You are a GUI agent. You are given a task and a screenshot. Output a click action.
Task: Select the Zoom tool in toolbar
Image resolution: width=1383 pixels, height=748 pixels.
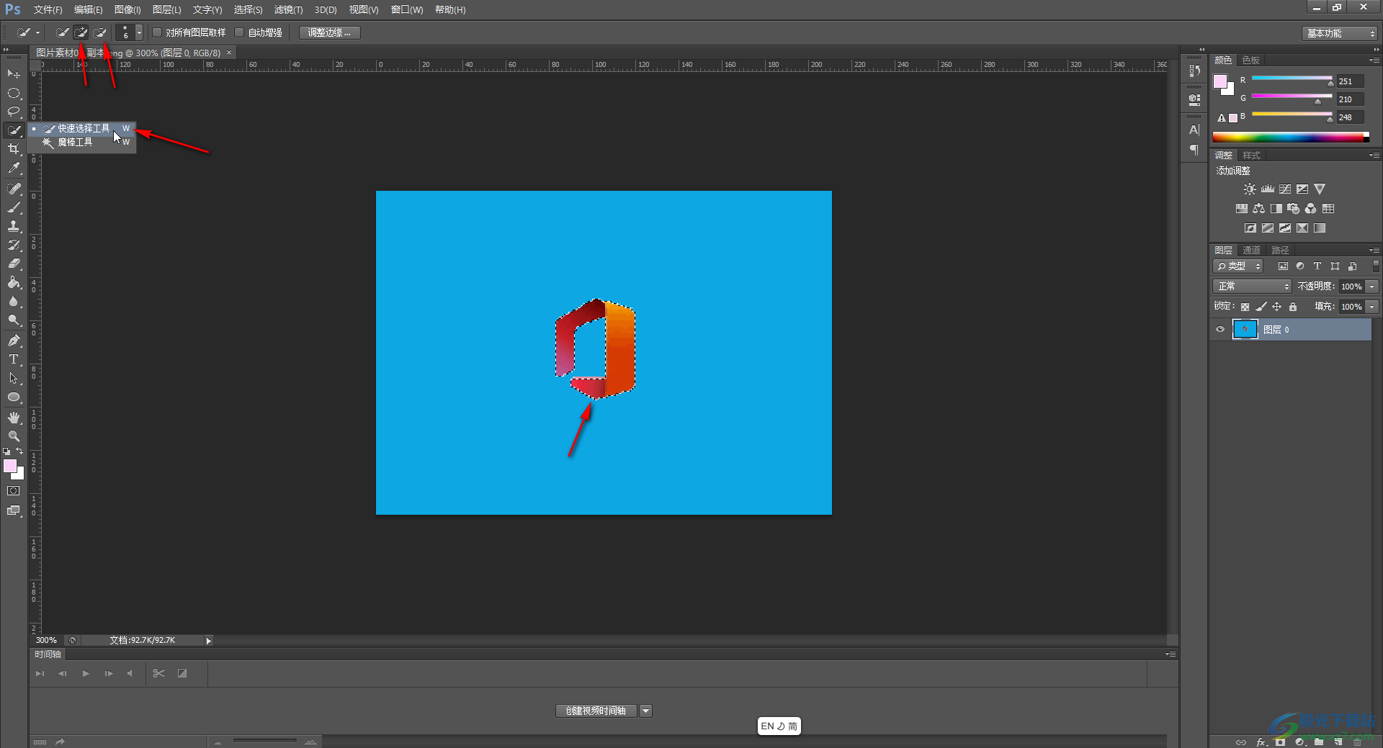14,436
